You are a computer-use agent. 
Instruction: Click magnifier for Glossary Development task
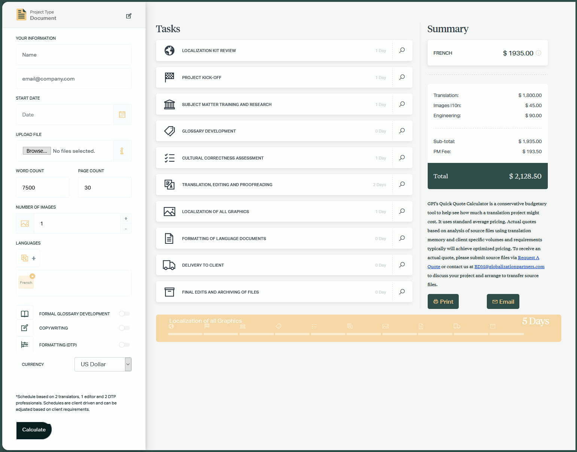click(x=402, y=131)
